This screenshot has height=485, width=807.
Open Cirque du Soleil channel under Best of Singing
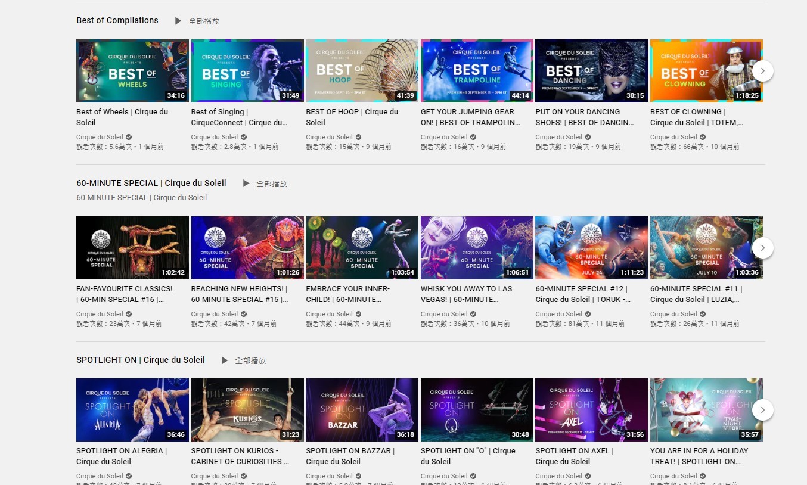pos(215,137)
